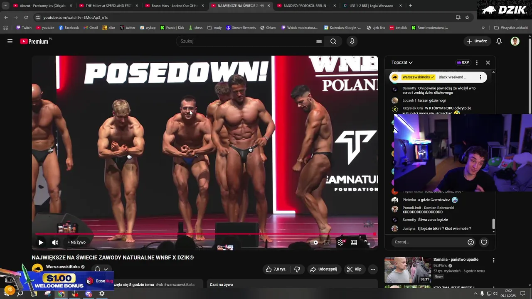Switch to 'LEG 1-2 BBT | Legia Warszawa' tab

[372, 6]
